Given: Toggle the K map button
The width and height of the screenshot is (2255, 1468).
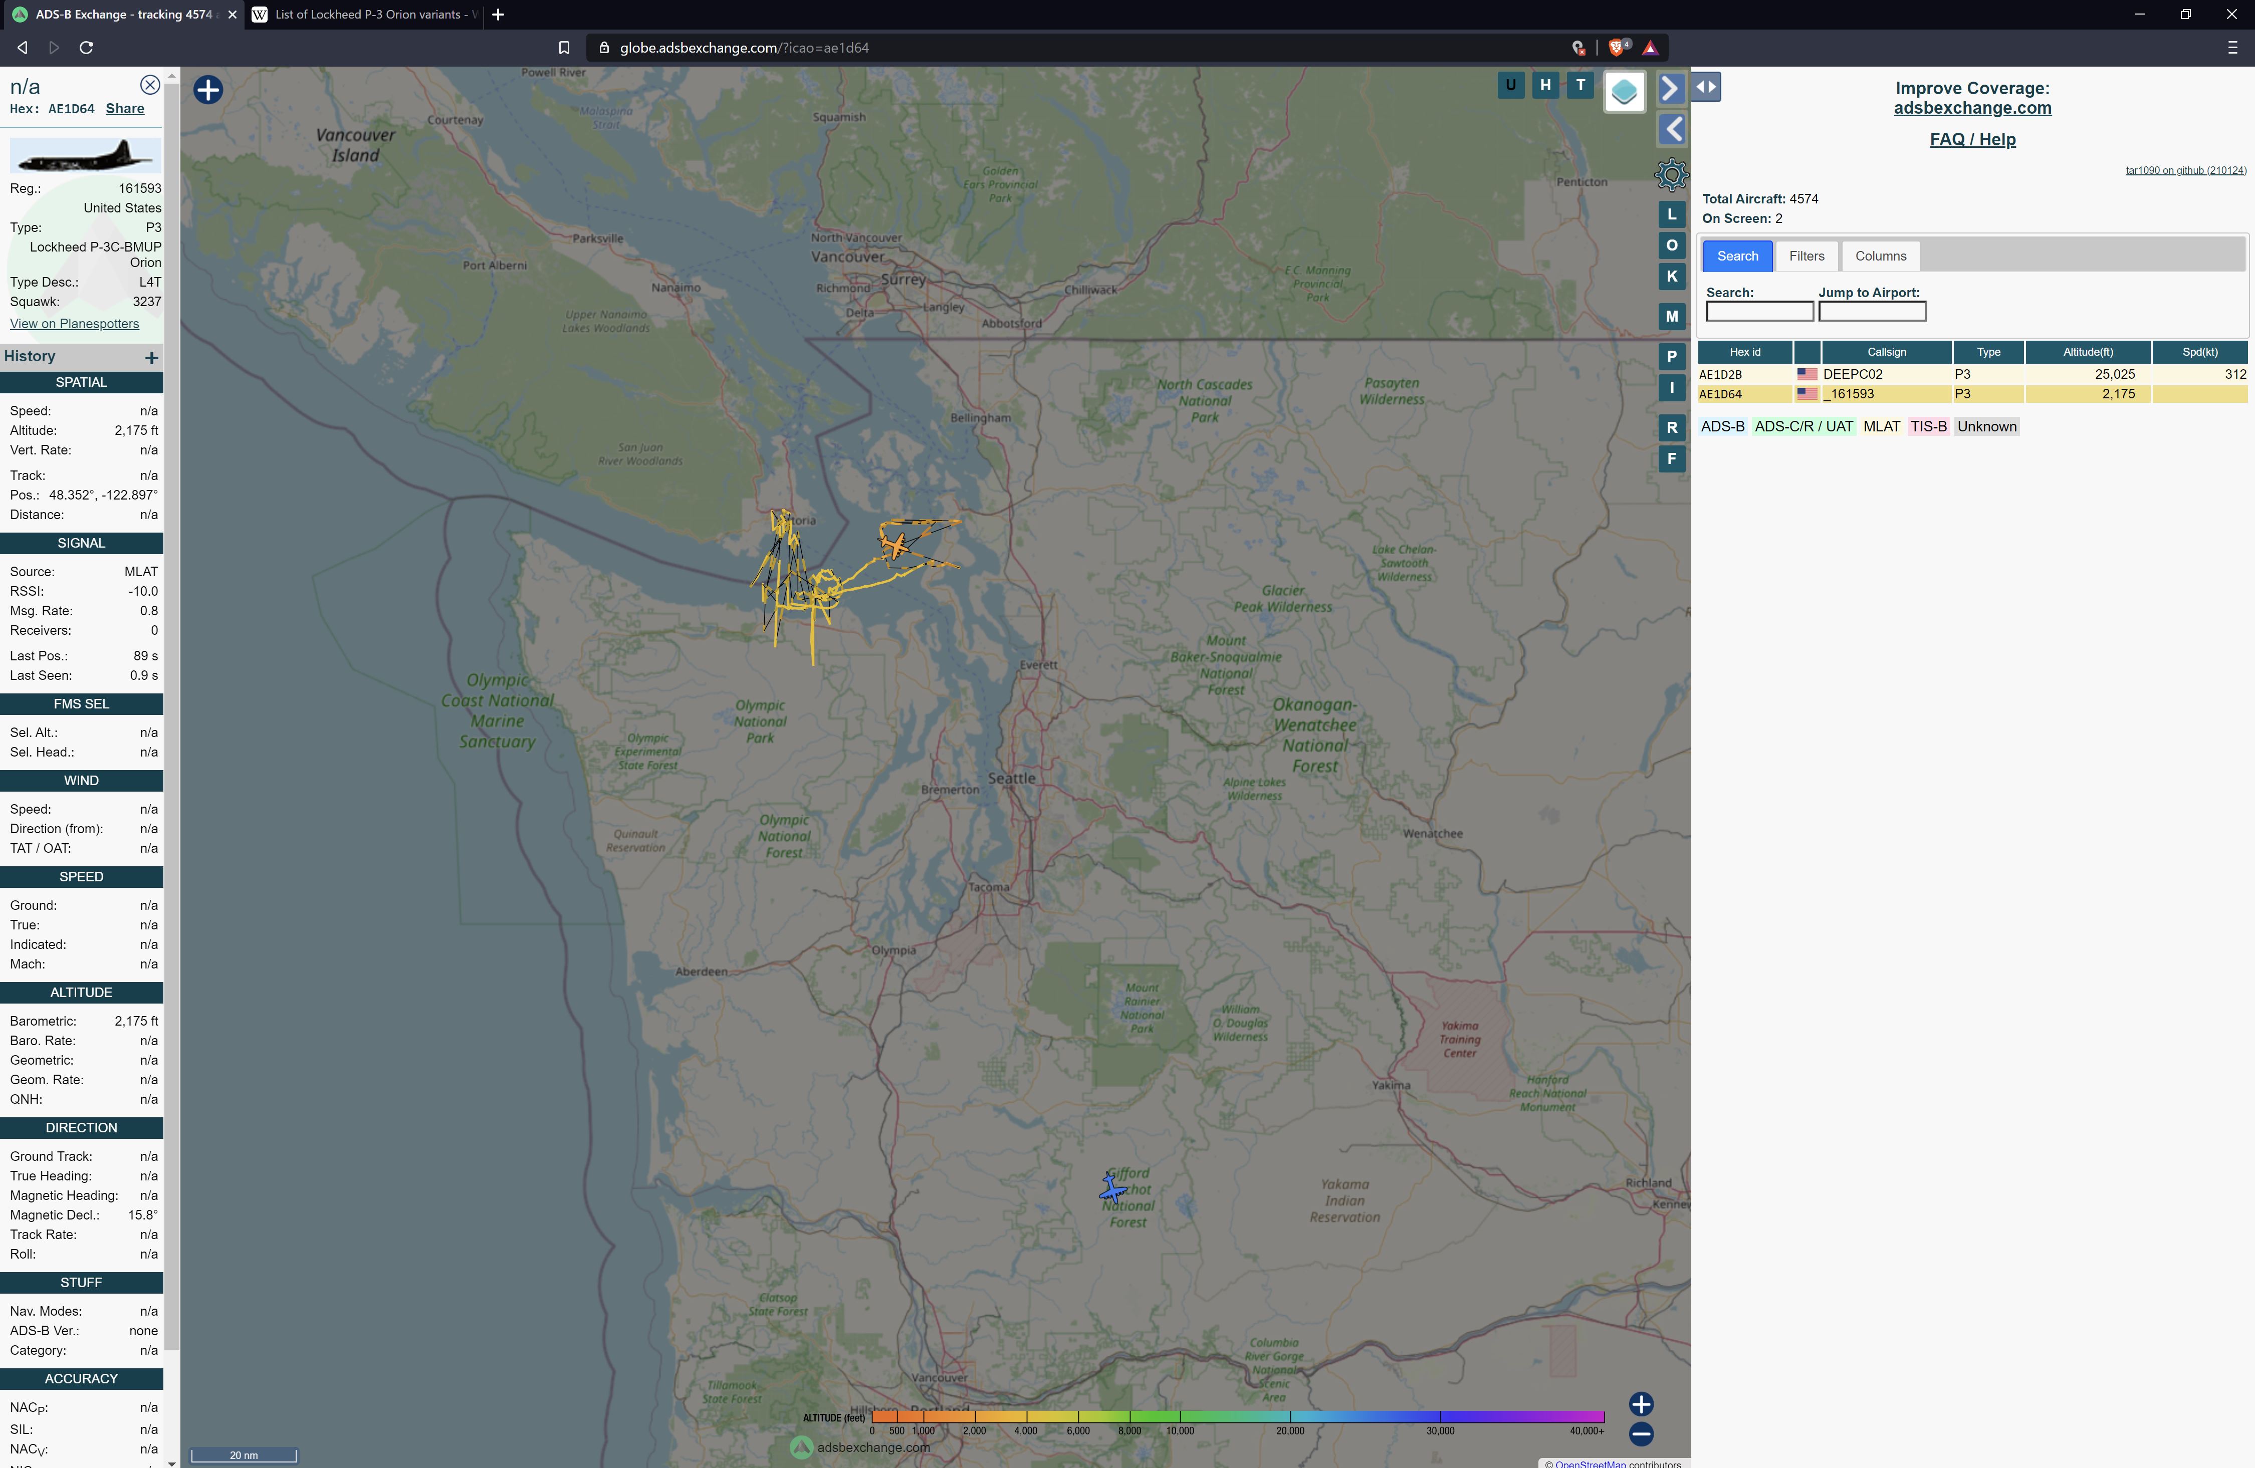Looking at the screenshot, I should tap(1671, 277).
